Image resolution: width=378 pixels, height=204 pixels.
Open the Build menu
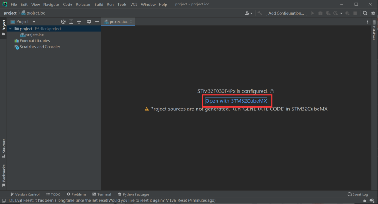pos(99,5)
